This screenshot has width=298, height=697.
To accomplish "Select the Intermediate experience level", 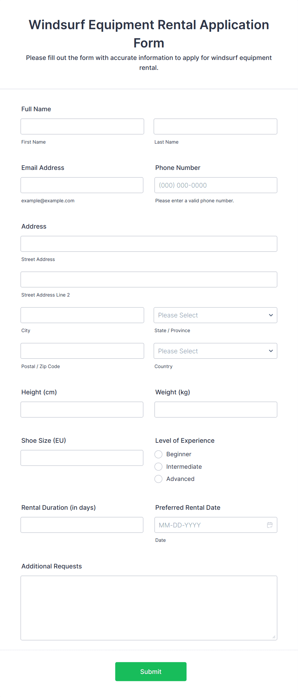I will coord(158,466).
